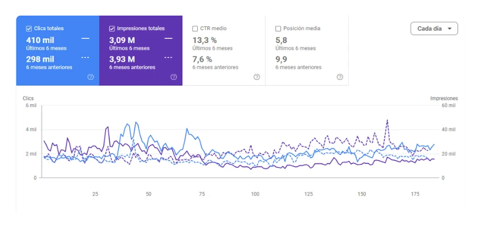Uncheck the Impresiones totales checkbox
The width and height of the screenshot is (482, 236).
coord(112,29)
